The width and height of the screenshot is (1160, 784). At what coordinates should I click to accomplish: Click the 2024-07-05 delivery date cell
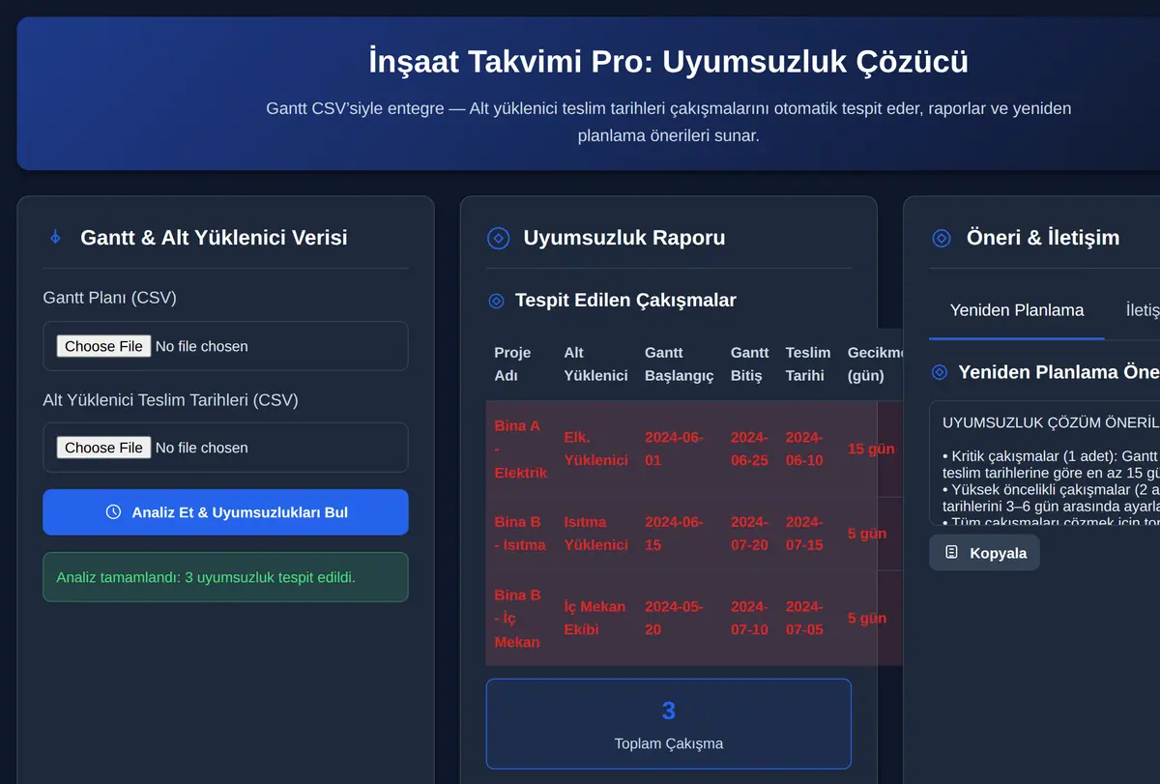click(808, 618)
